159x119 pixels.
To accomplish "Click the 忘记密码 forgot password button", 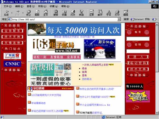I will (138, 63).
